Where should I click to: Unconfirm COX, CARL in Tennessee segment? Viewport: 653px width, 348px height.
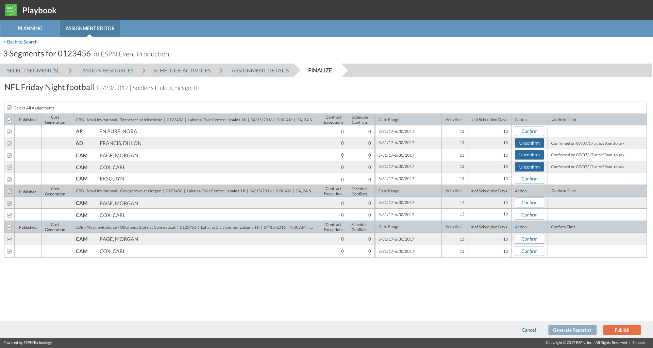(529, 167)
